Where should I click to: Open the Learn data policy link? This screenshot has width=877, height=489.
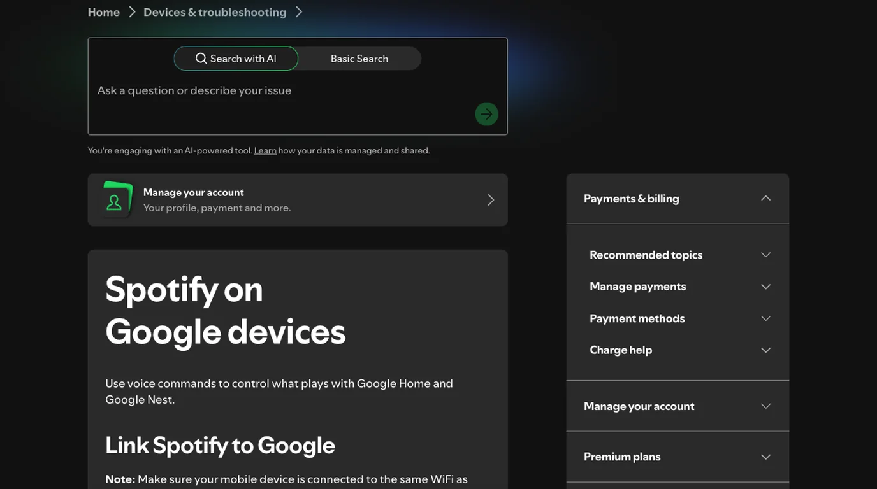(x=265, y=151)
